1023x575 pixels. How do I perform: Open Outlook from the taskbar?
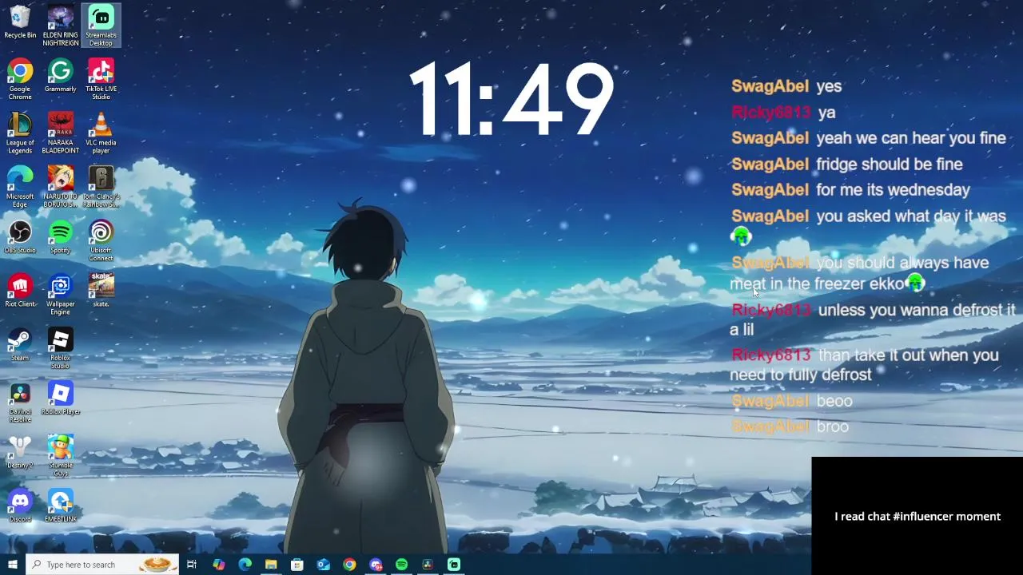[x=323, y=565]
